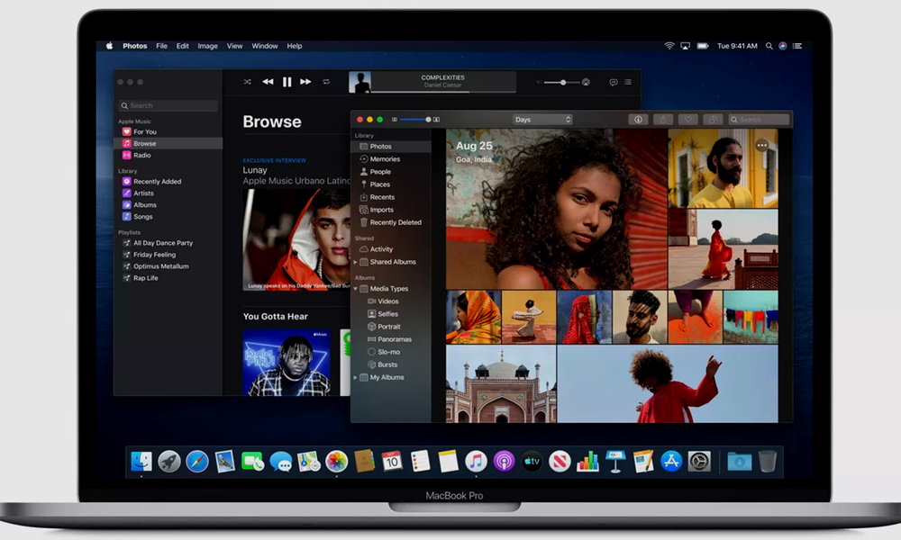The image size is (901, 540).
Task: Open the File menu
Action: pyautogui.click(x=161, y=46)
